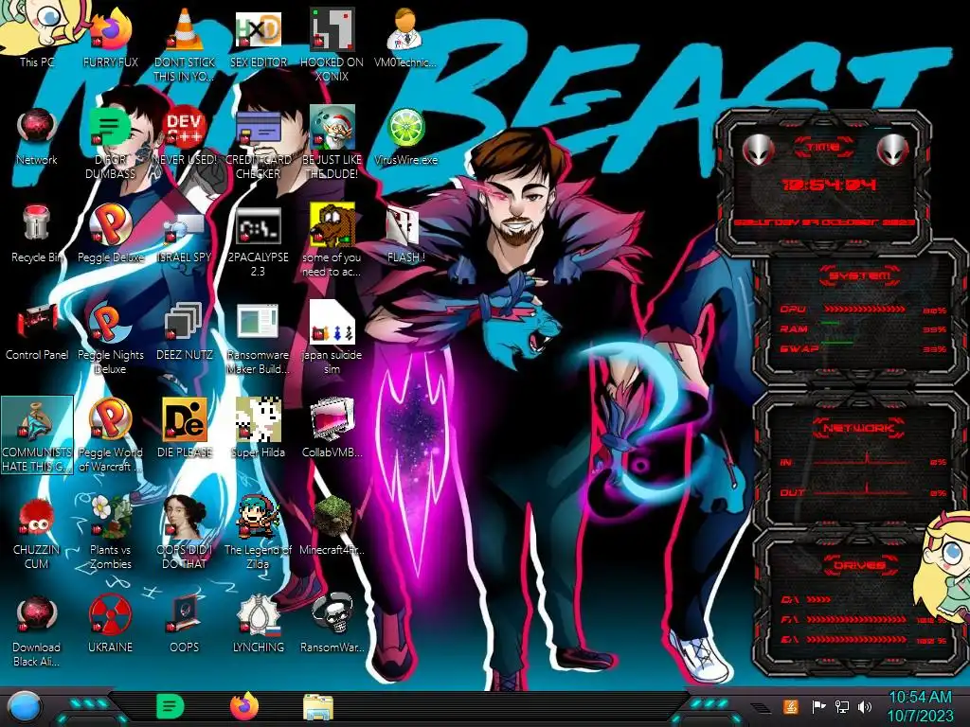This screenshot has width=970, height=727.
Task: Click the orange Java tray icon
Action: click(x=791, y=706)
